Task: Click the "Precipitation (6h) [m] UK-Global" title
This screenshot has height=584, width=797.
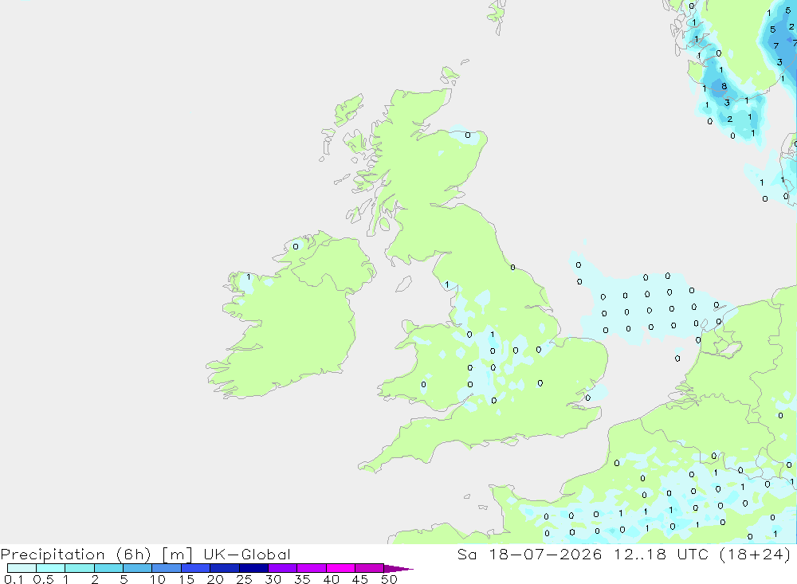Action: coord(145,555)
